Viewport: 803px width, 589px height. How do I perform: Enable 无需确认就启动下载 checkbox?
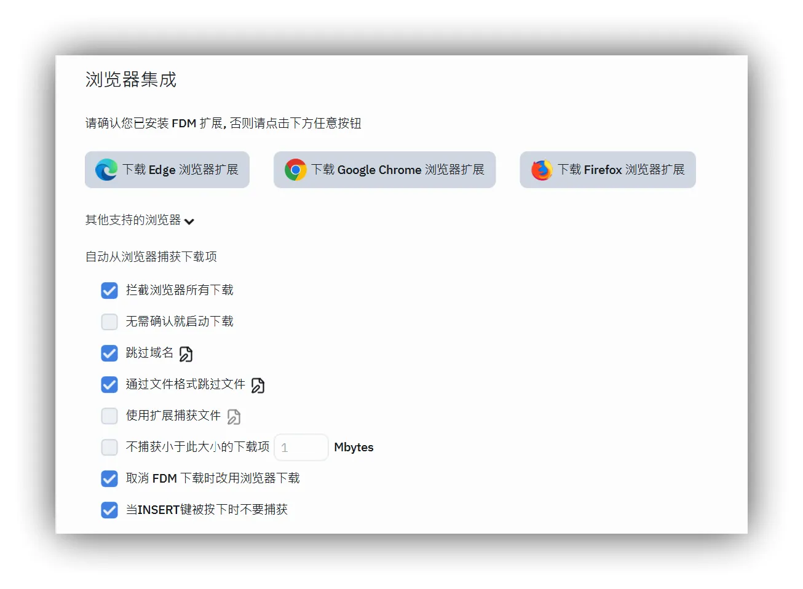pyautogui.click(x=109, y=322)
